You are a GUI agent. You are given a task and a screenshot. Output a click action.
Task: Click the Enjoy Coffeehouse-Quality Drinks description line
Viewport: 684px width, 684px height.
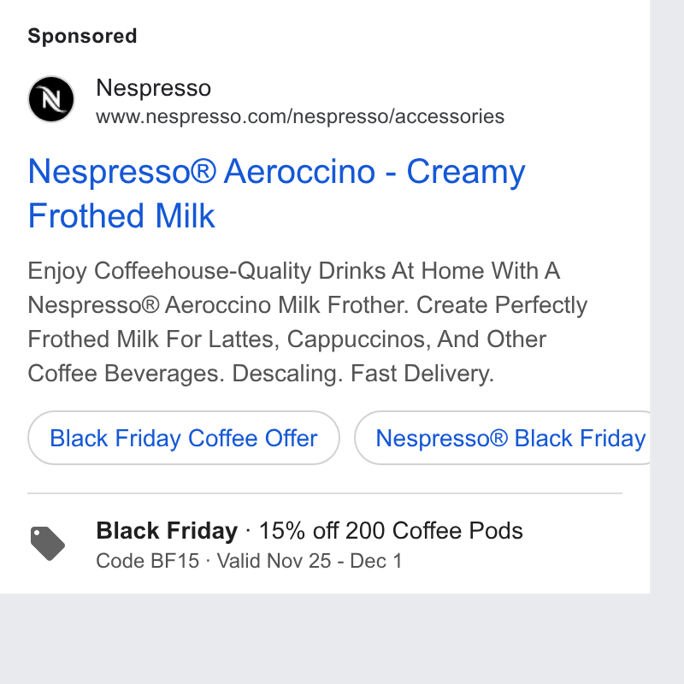[293, 271]
